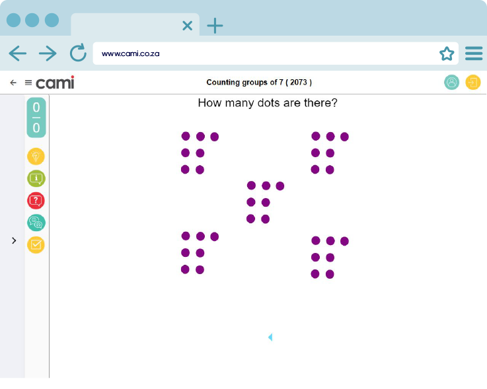Open a new browser tab

215,26
